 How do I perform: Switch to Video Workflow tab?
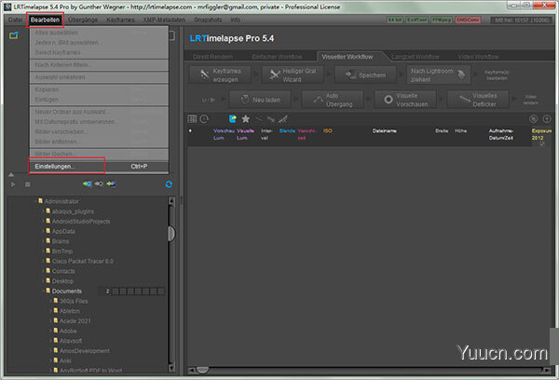click(478, 57)
